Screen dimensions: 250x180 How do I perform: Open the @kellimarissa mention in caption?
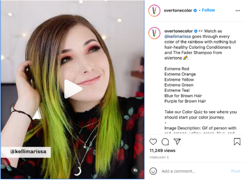(x=177, y=37)
